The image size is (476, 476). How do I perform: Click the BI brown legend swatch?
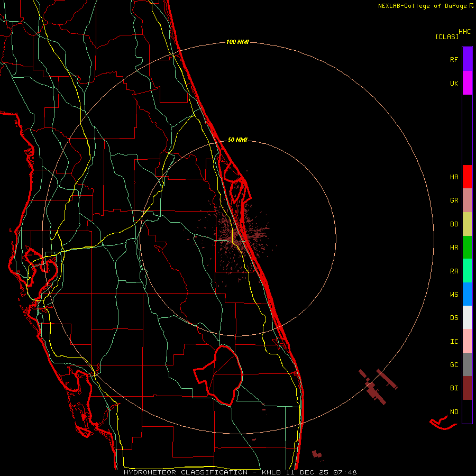pos(467,388)
